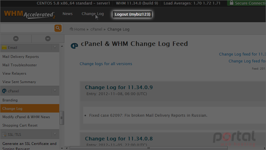Click sidebar scrollbar down arrow

(x=62, y=148)
